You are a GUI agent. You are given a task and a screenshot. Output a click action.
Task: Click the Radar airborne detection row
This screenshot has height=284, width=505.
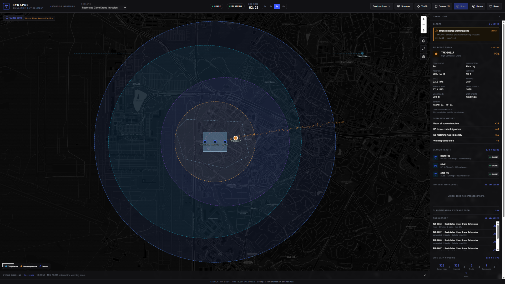click(466, 124)
